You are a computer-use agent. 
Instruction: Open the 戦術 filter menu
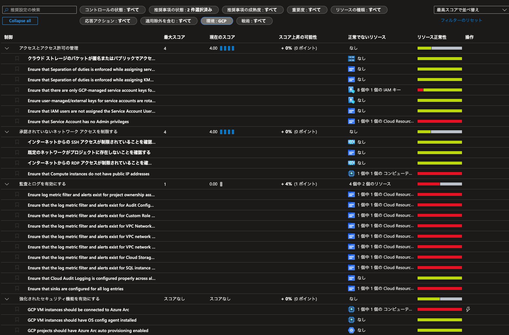click(x=254, y=21)
